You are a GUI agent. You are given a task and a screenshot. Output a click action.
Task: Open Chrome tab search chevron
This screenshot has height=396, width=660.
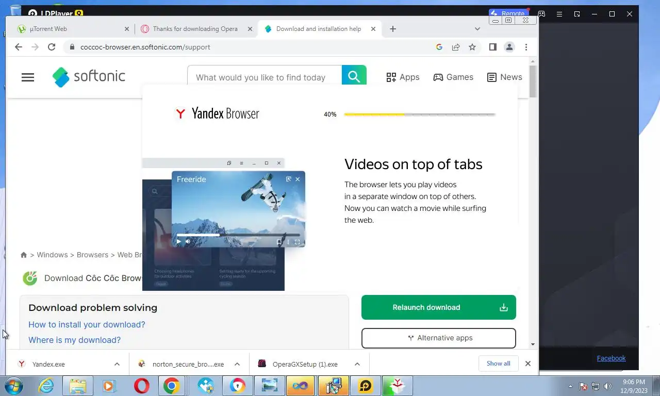(477, 29)
